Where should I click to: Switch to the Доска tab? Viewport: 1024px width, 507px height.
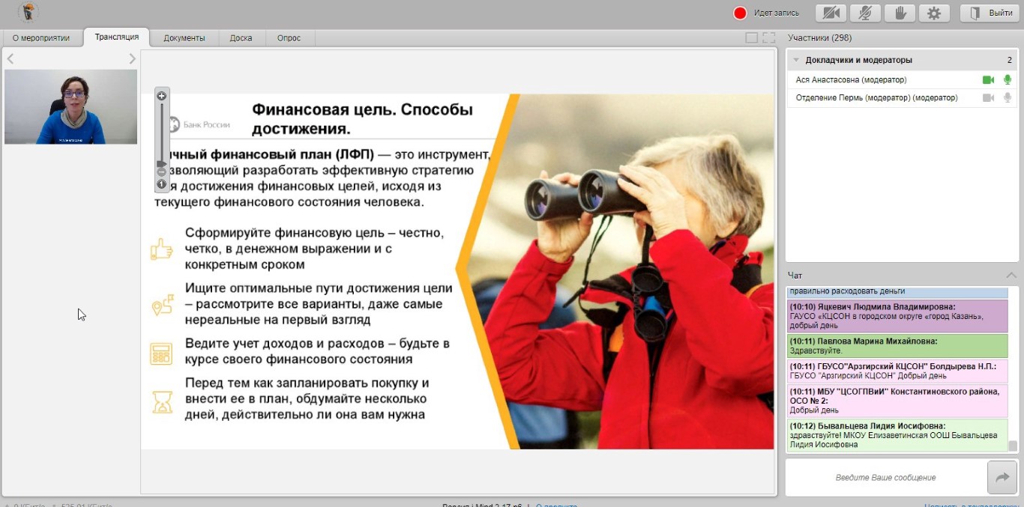(x=241, y=37)
